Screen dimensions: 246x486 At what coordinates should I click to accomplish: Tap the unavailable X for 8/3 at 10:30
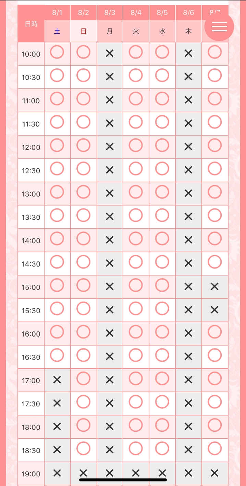110,77
